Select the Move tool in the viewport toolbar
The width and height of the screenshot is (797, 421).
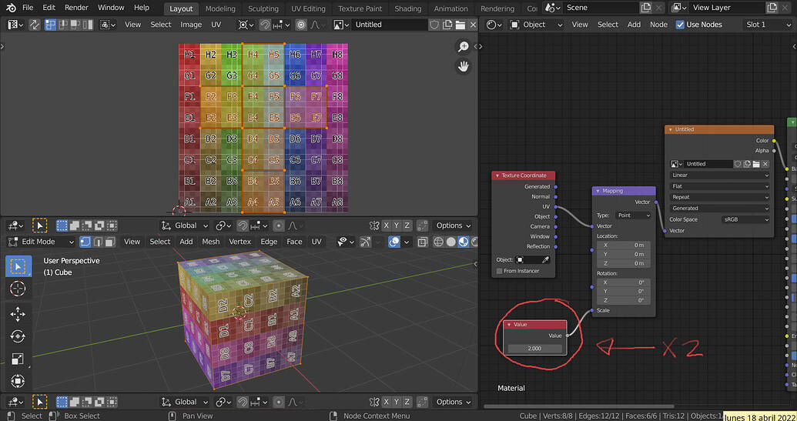[x=18, y=314]
